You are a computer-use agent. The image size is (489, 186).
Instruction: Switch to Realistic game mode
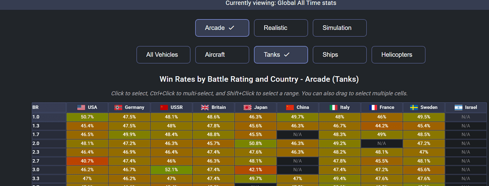(x=281, y=28)
